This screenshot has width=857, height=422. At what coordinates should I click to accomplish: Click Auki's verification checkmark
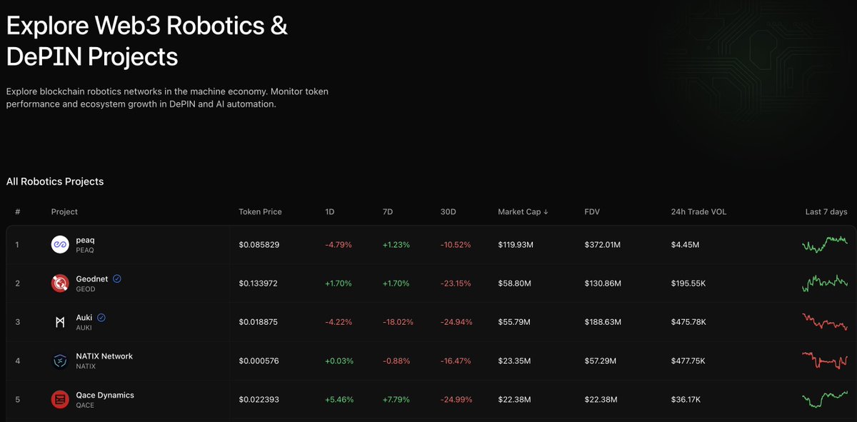click(x=101, y=317)
